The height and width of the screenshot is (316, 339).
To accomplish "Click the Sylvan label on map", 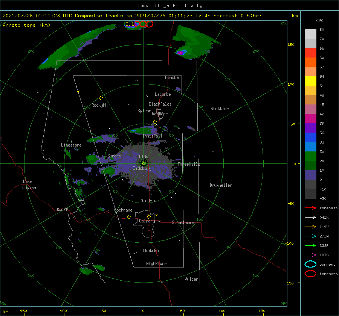I will 144,111.
